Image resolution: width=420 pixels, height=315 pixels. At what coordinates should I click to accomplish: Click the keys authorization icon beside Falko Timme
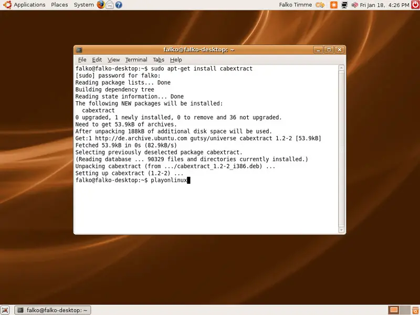320,5
